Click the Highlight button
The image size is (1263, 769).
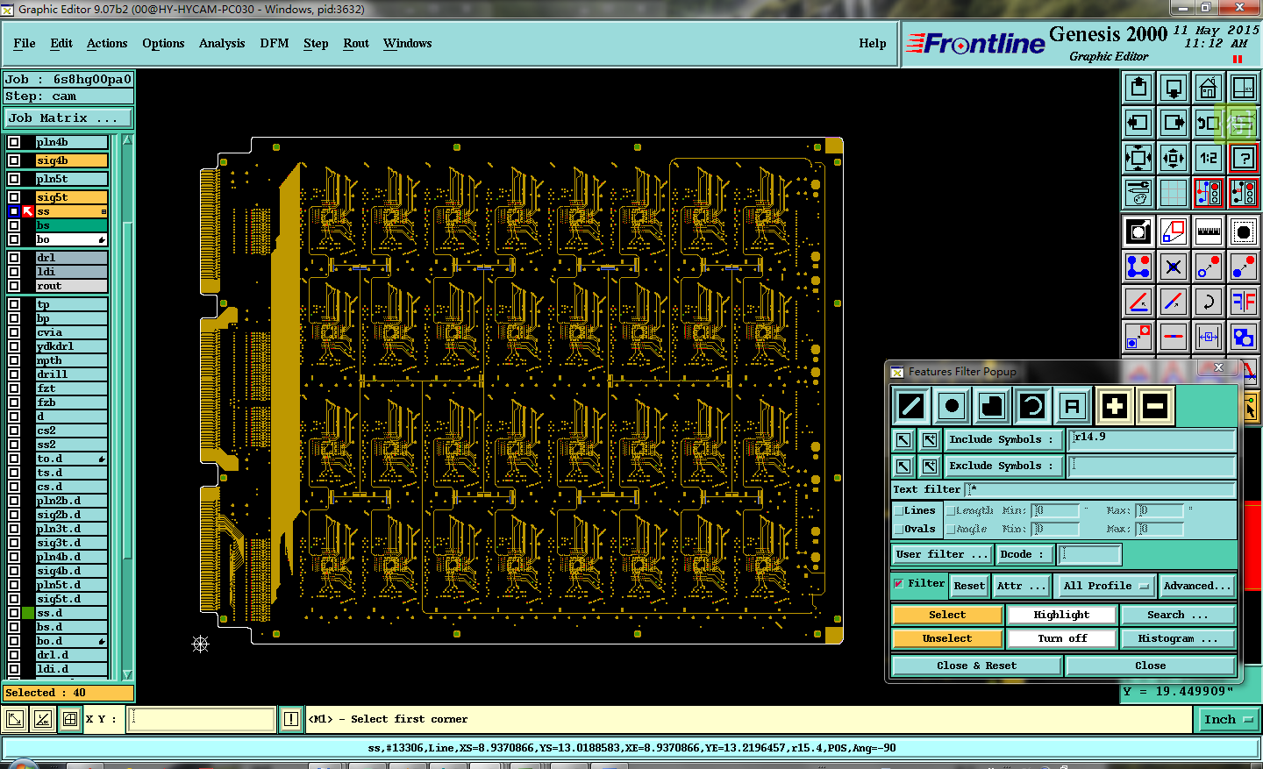(1061, 615)
